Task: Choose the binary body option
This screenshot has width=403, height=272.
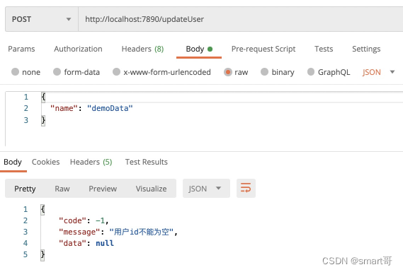Action: tap(278, 72)
